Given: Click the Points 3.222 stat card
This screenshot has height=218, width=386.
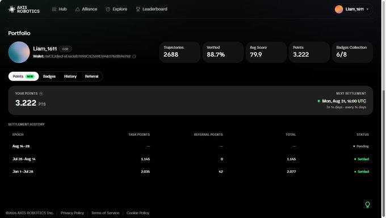Looking at the screenshot, I should click(x=309, y=52).
